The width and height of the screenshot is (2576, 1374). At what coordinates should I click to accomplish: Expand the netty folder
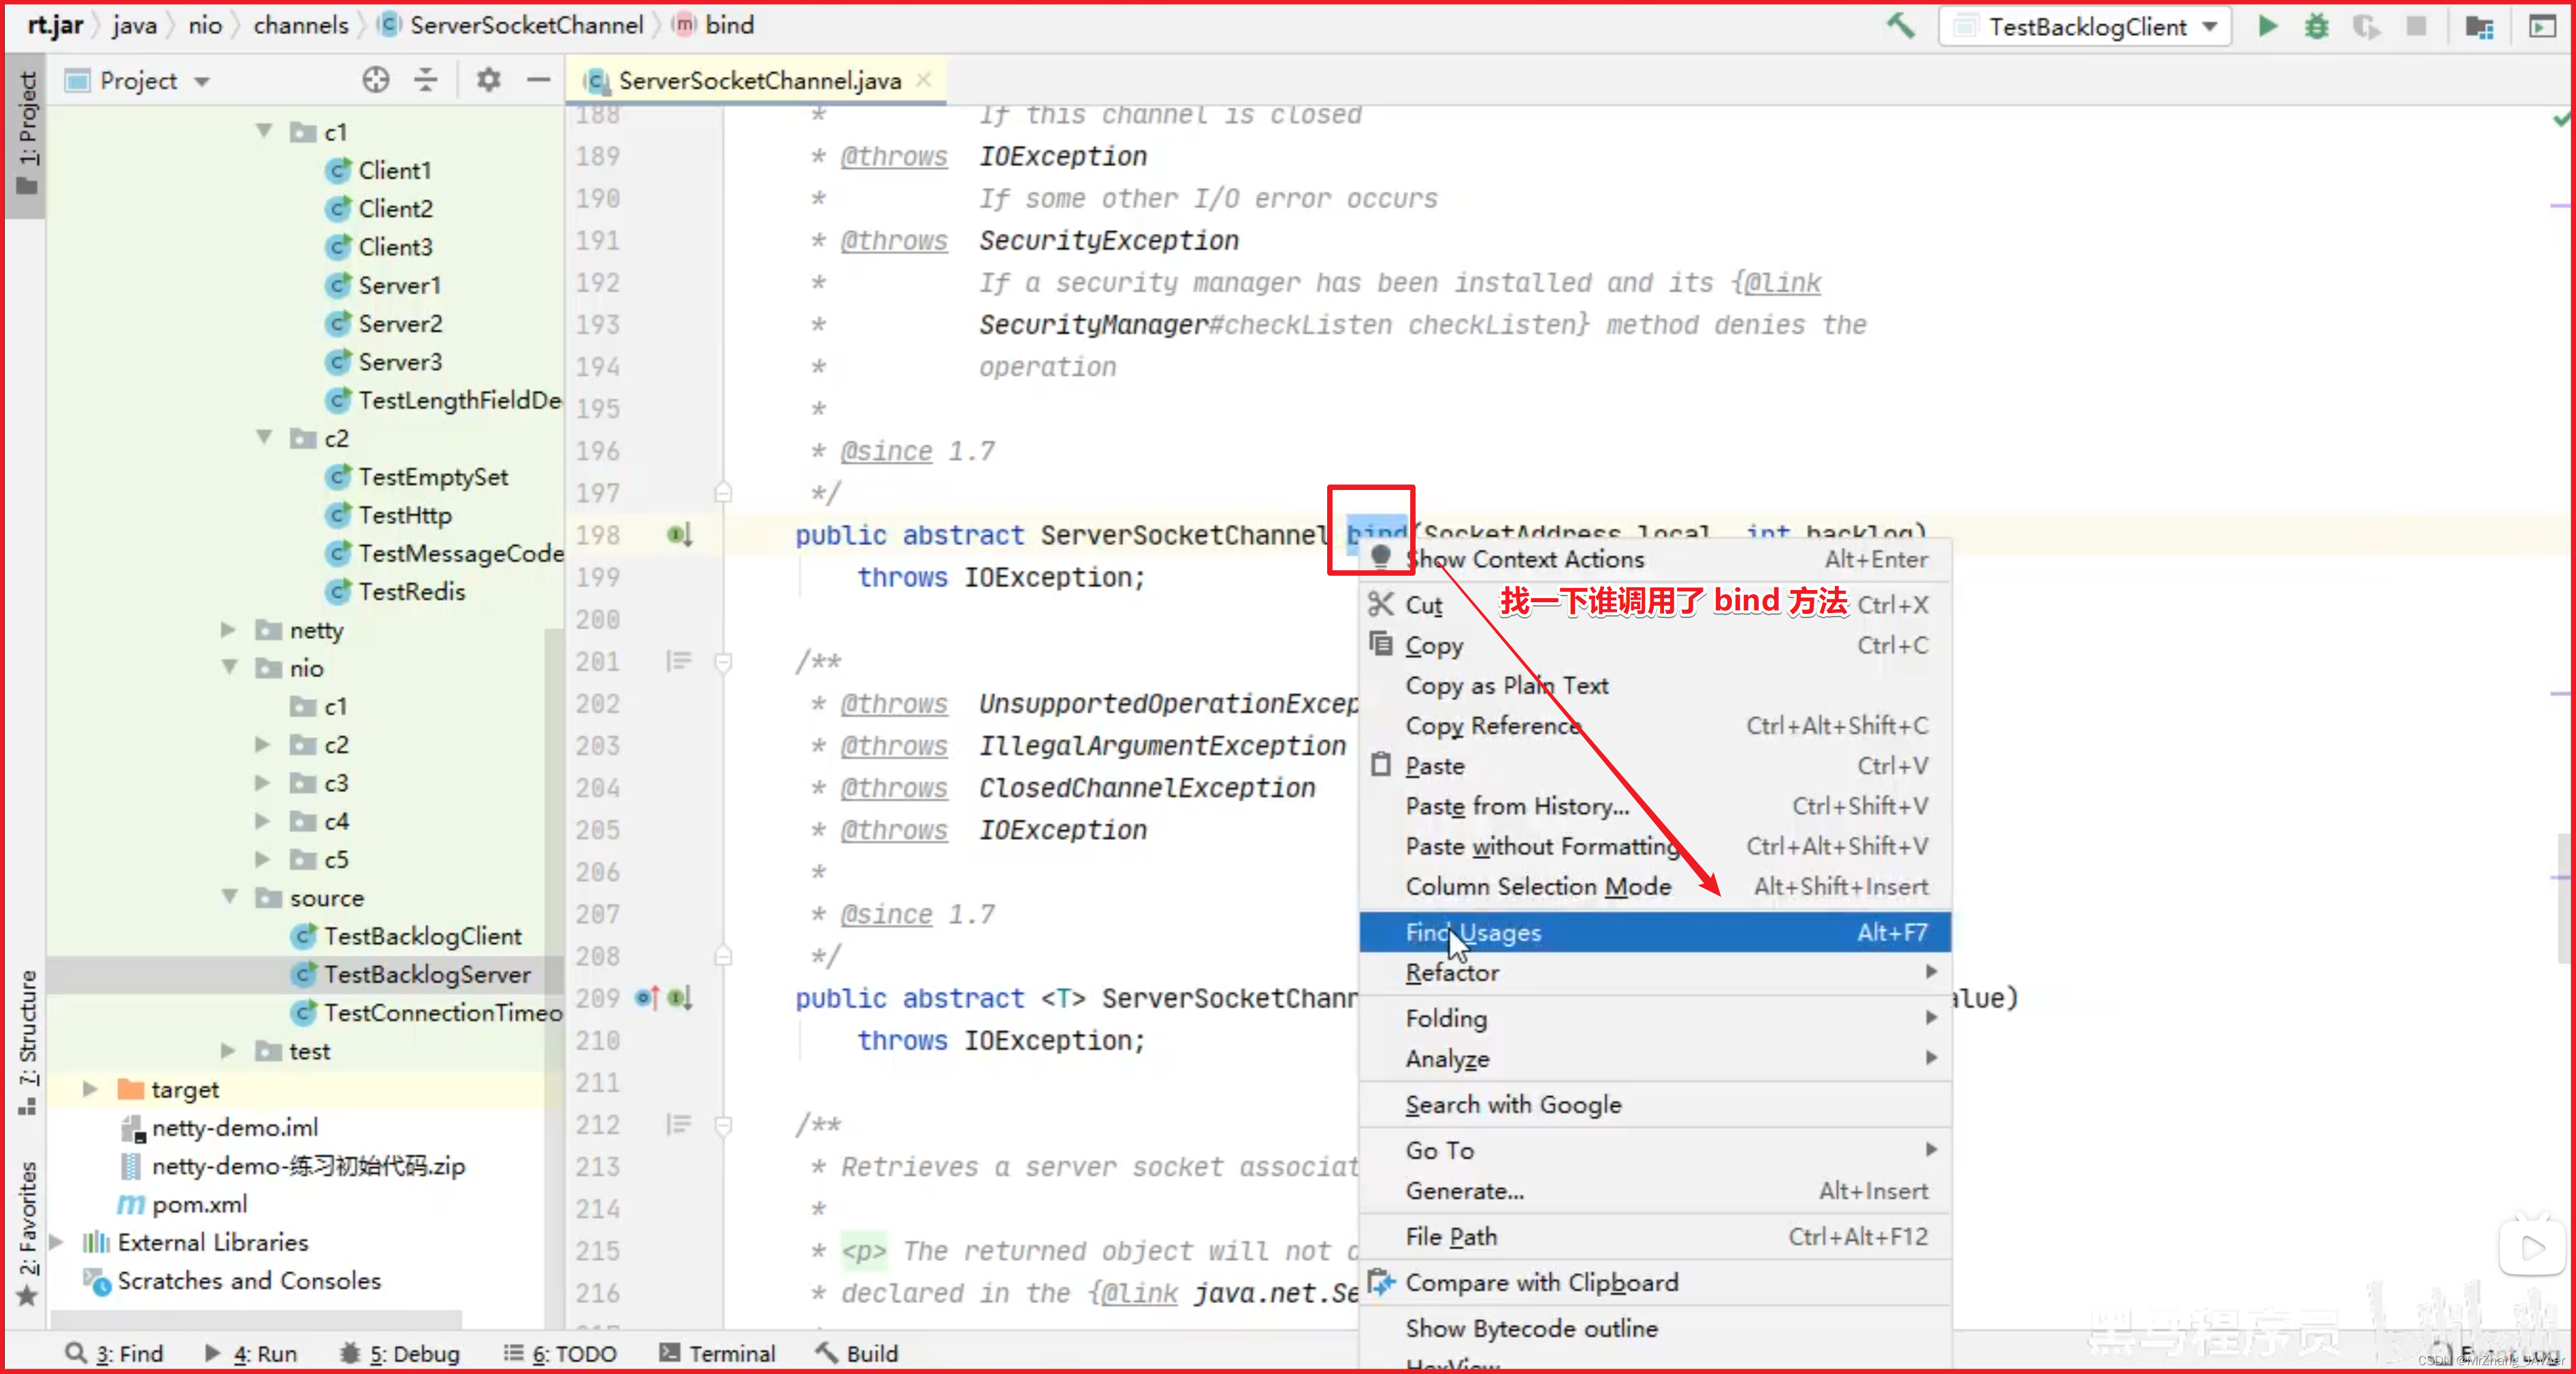tap(229, 629)
